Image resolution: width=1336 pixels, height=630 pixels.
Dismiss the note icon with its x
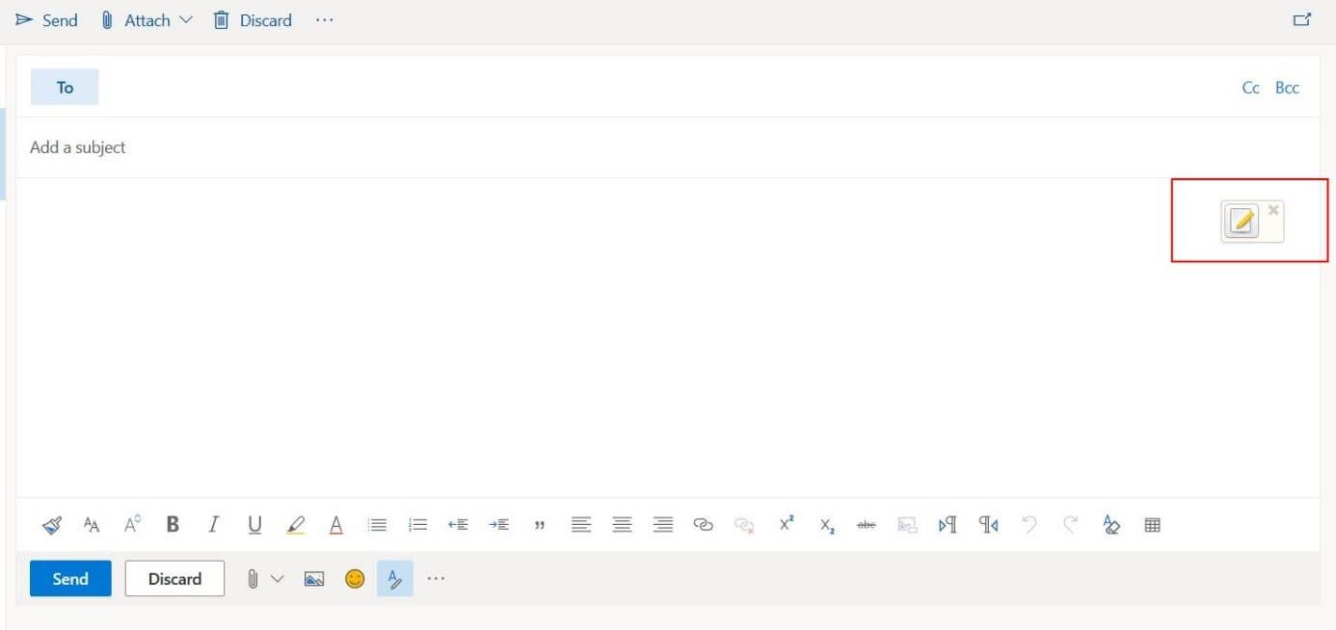click(1273, 209)
